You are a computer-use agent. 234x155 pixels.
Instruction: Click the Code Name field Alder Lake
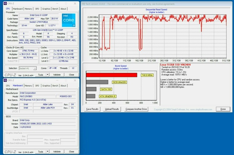click(29, 18)
